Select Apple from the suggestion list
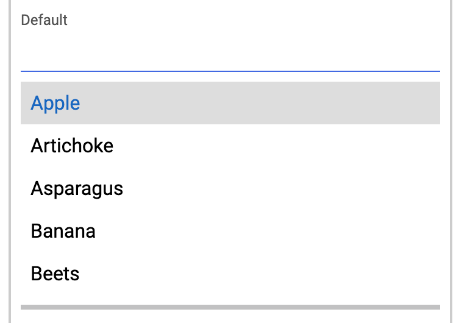This screenshot has height=323, width=456. point(230,103)
